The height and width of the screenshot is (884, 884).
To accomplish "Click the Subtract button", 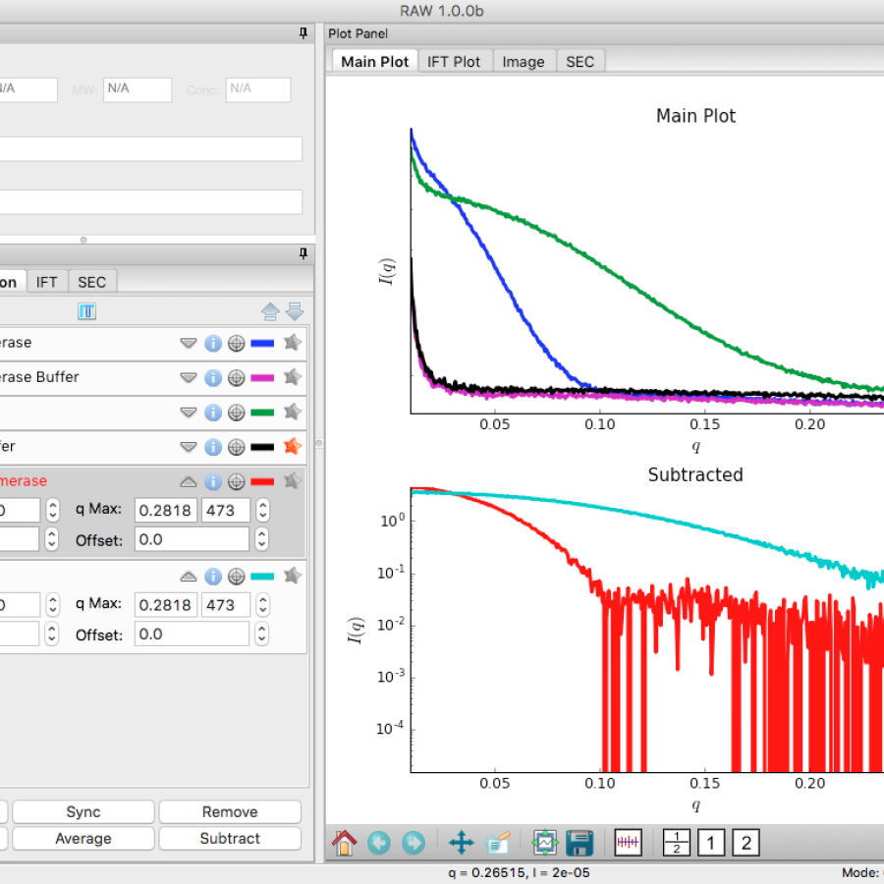I will [230, 839].
